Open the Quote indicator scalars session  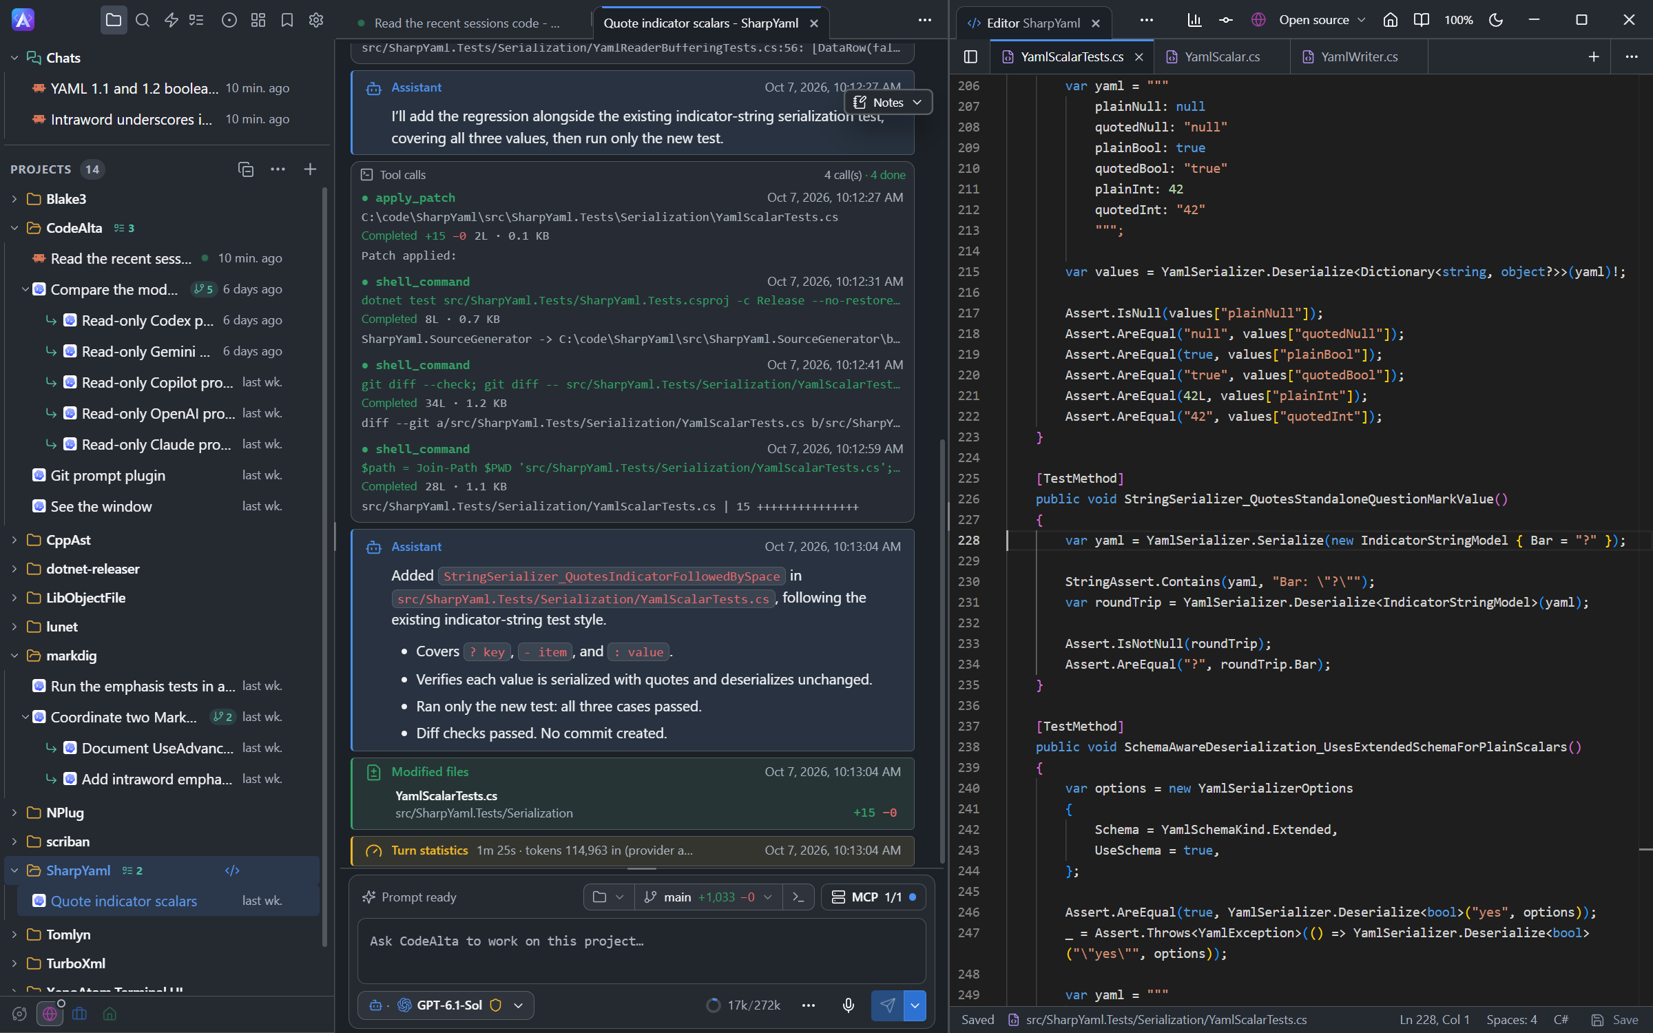pyautogui.click(x=168, y=901)
